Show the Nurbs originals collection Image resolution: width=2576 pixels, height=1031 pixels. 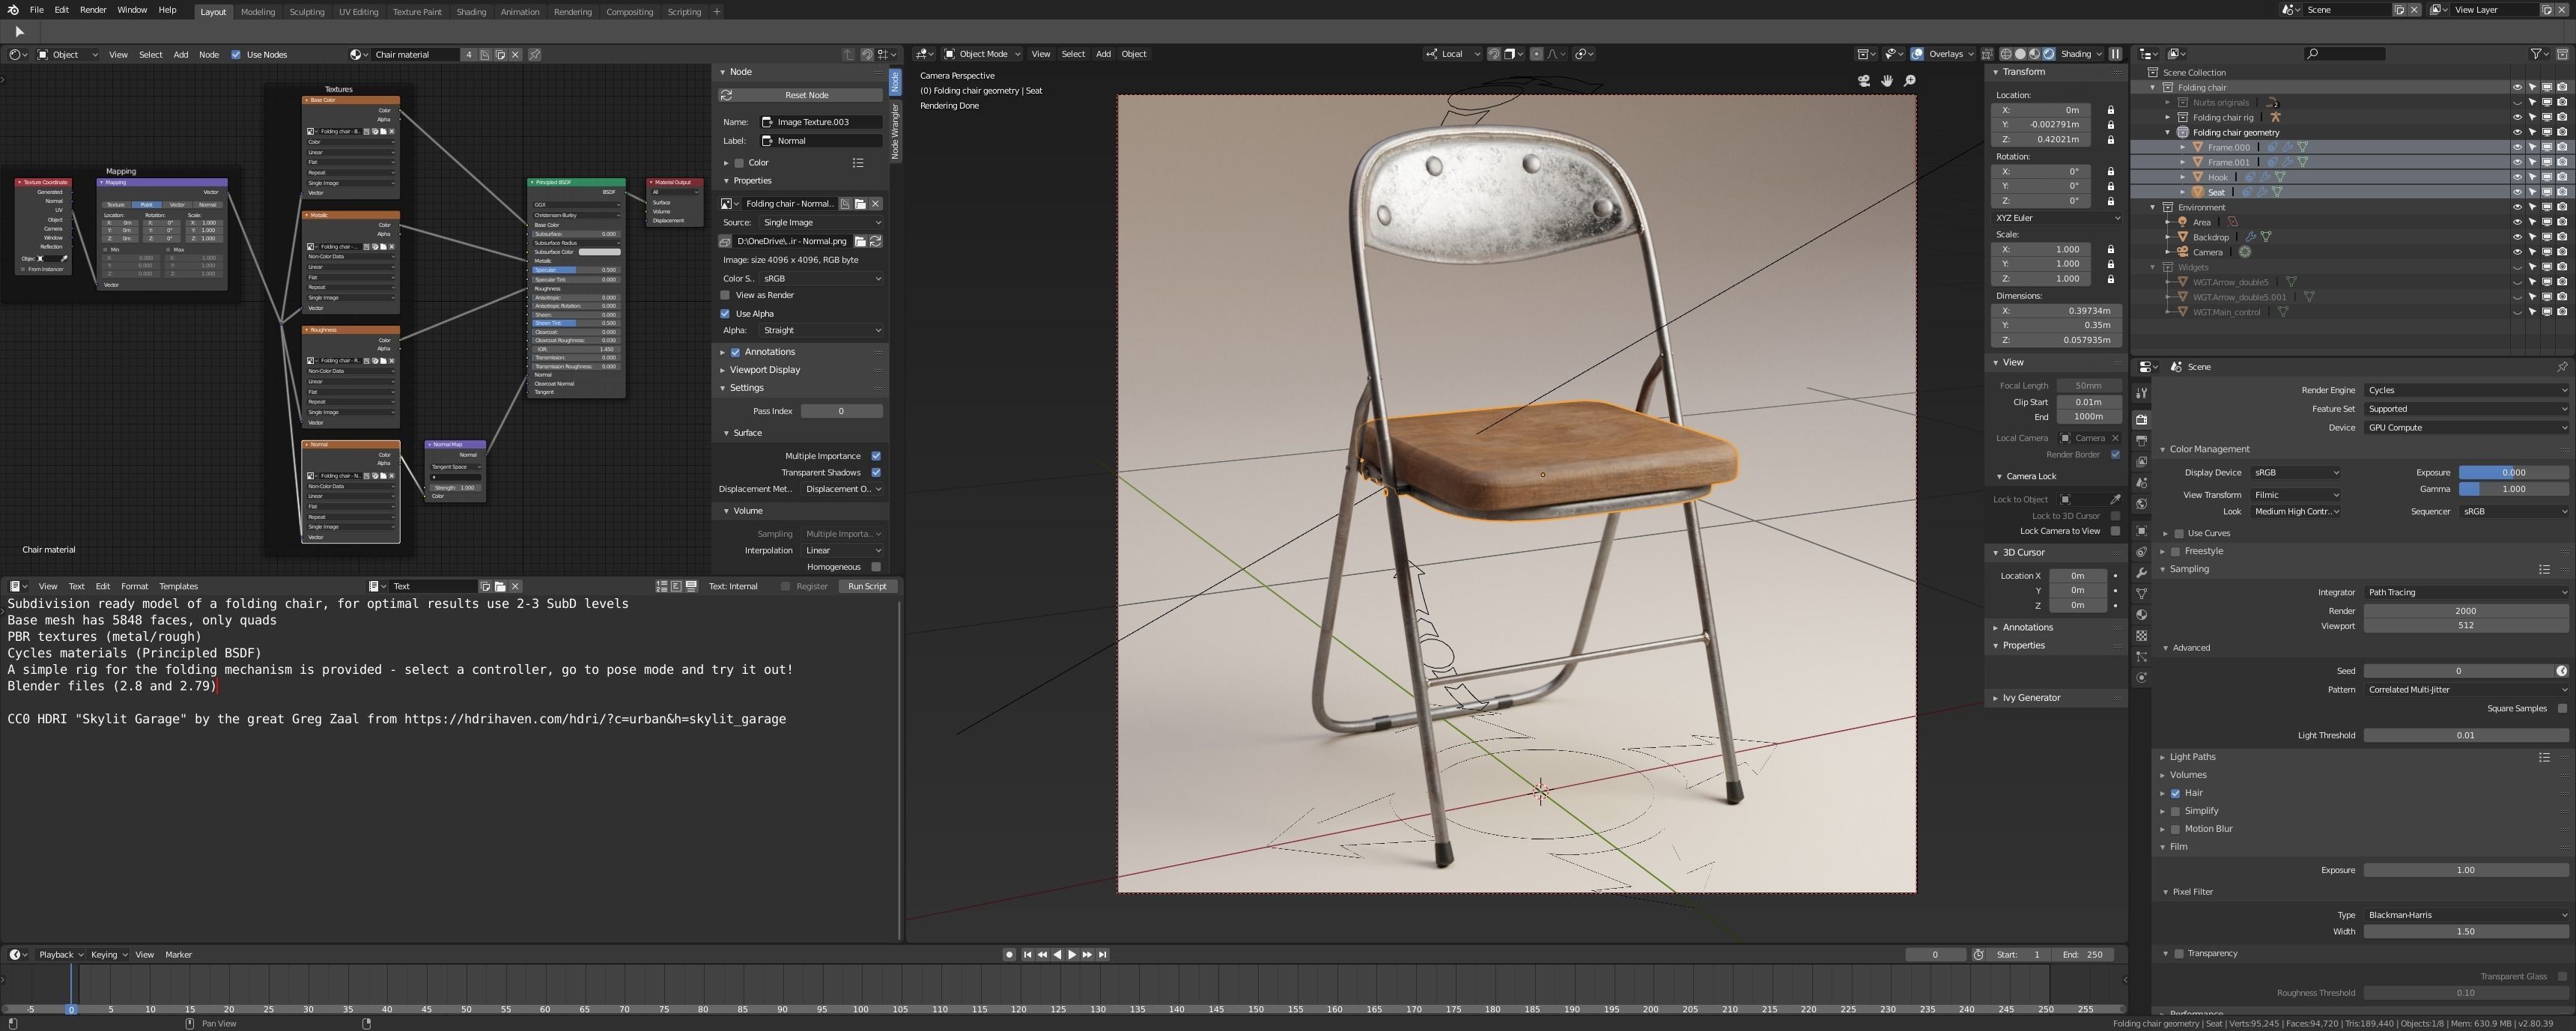click(x=2517, y=102)
